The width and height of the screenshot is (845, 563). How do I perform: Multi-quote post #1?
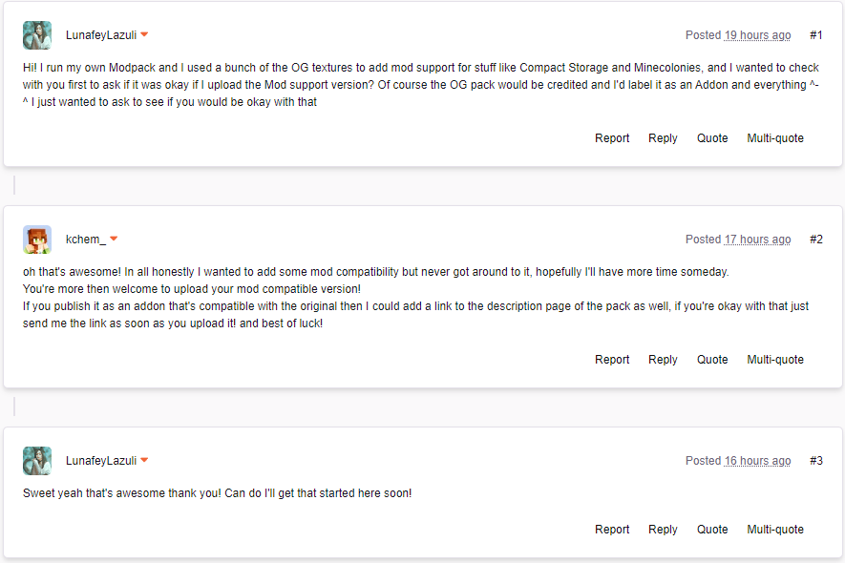click(775, 138)
